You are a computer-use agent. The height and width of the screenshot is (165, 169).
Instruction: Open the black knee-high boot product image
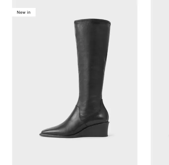point(75,82)
